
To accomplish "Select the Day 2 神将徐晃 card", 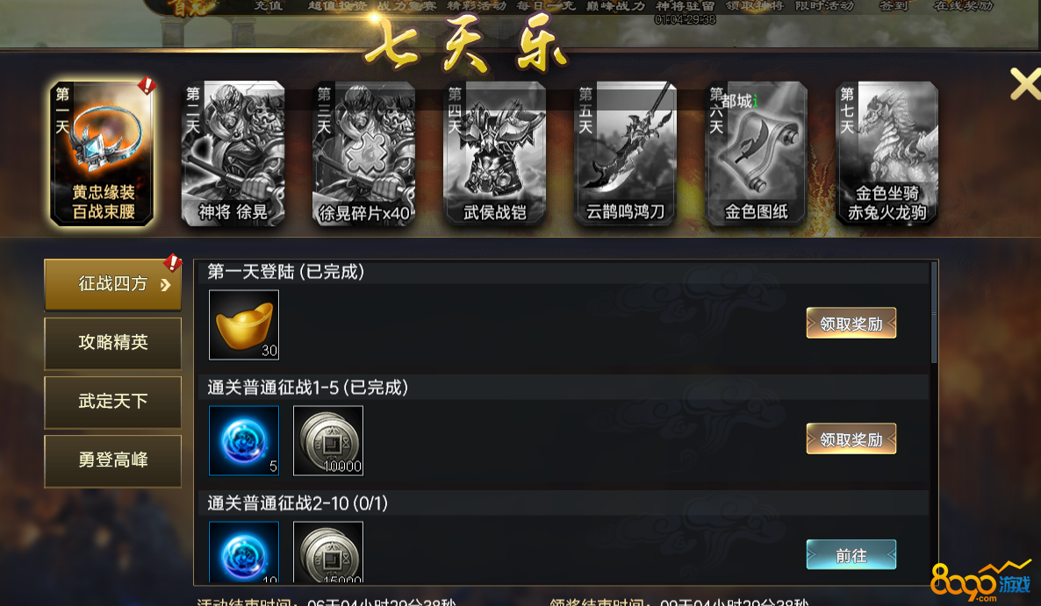I will click(233, 153).
